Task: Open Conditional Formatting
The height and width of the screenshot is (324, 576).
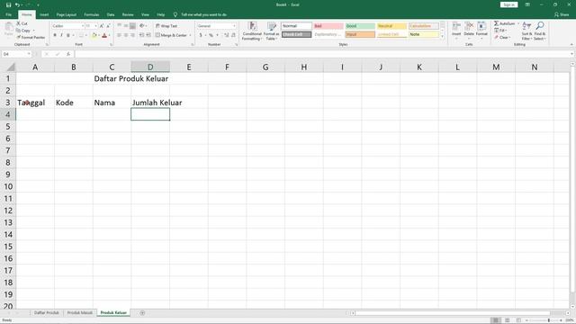Action: pos(252,31)
